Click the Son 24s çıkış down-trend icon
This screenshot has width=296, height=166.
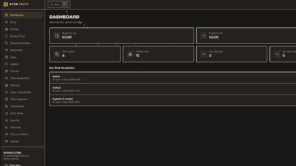click(277, 54)
